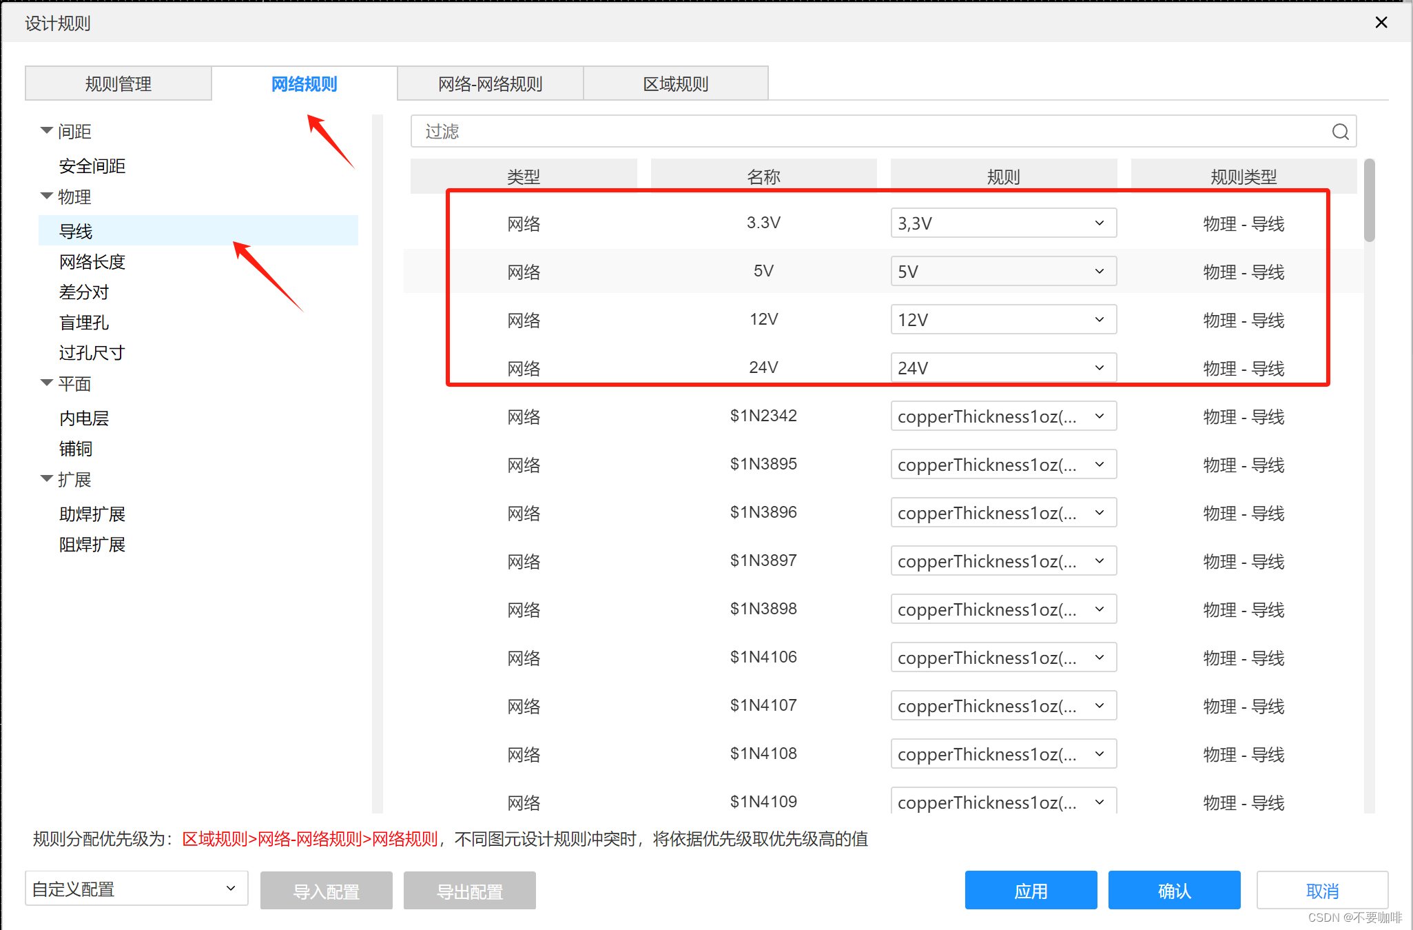Click the filter search magnifier icon
The image size is (1413, 930).
pyautogui.click(x=1340, y=132)
